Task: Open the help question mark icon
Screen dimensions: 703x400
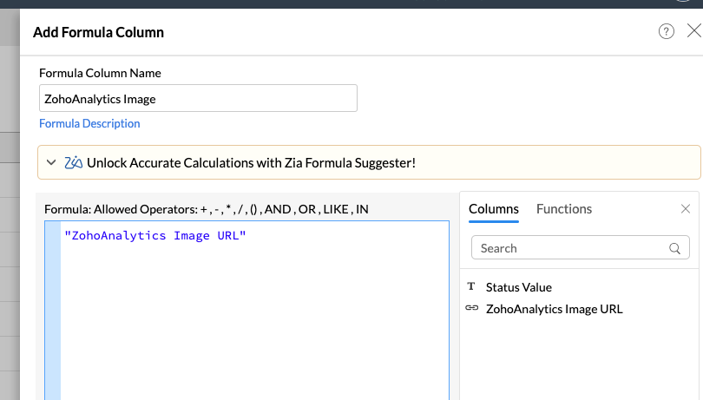Action: click(667, 32)
